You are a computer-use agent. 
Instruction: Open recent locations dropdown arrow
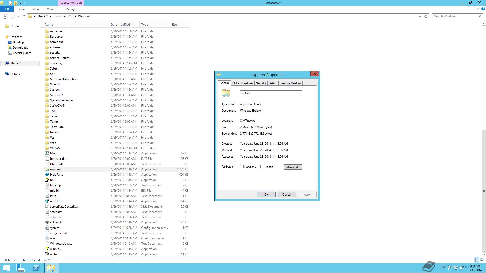18,16
